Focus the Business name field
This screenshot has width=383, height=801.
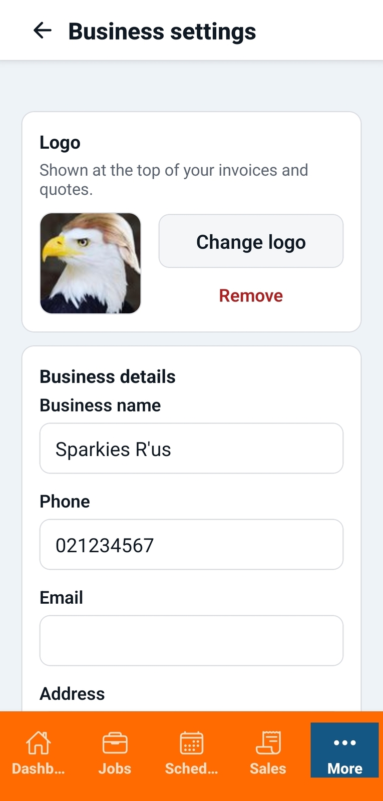191,449
